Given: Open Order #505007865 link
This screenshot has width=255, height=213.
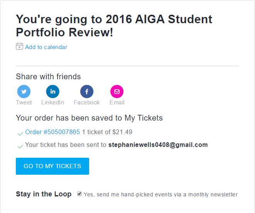Looking at the screenshot, I should 52,132.
